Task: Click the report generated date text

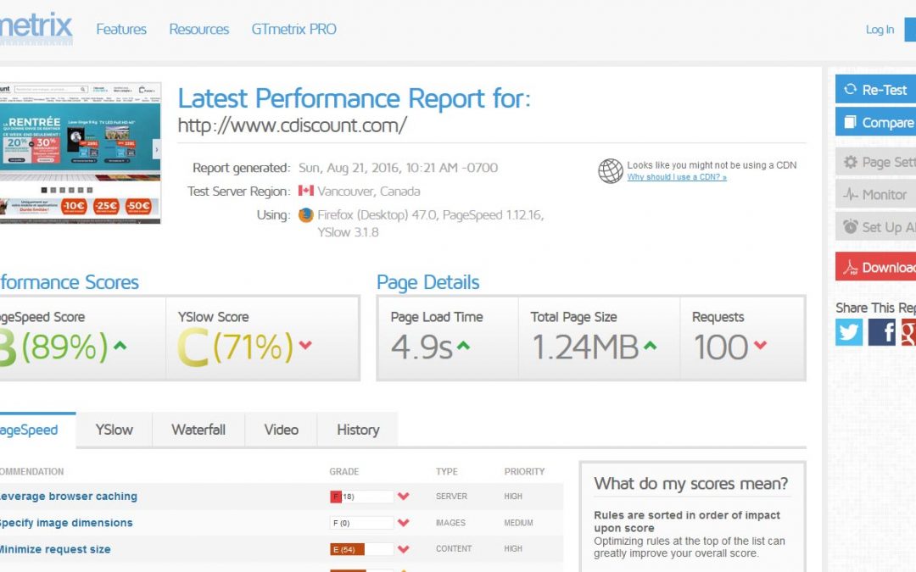Action: click(x=398, y=168)
